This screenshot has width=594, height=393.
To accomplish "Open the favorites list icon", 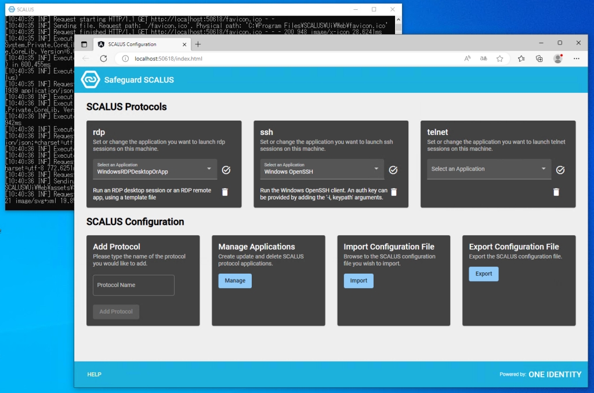I will 521,59.
